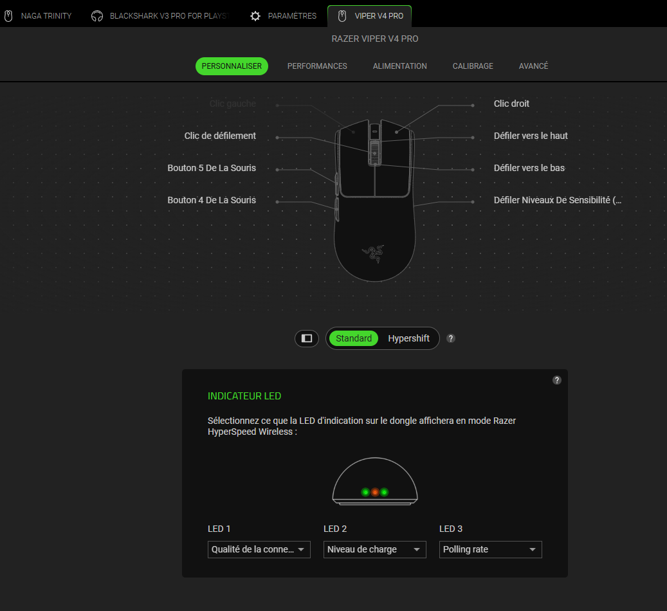Screen dimensions: 667x611
Task: Open the LED 1 dropdown
Action: coord(259,549)
